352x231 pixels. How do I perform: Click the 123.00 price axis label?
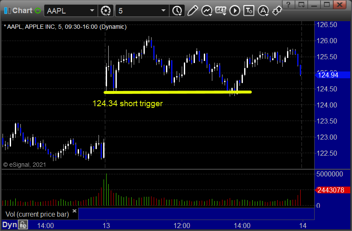pos(327,137)
